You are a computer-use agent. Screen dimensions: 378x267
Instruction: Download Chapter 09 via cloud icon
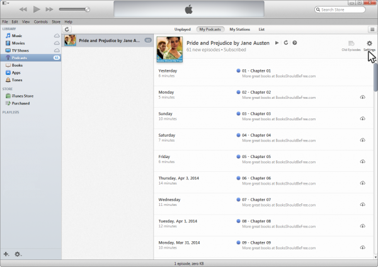click(x=362, y=247)
